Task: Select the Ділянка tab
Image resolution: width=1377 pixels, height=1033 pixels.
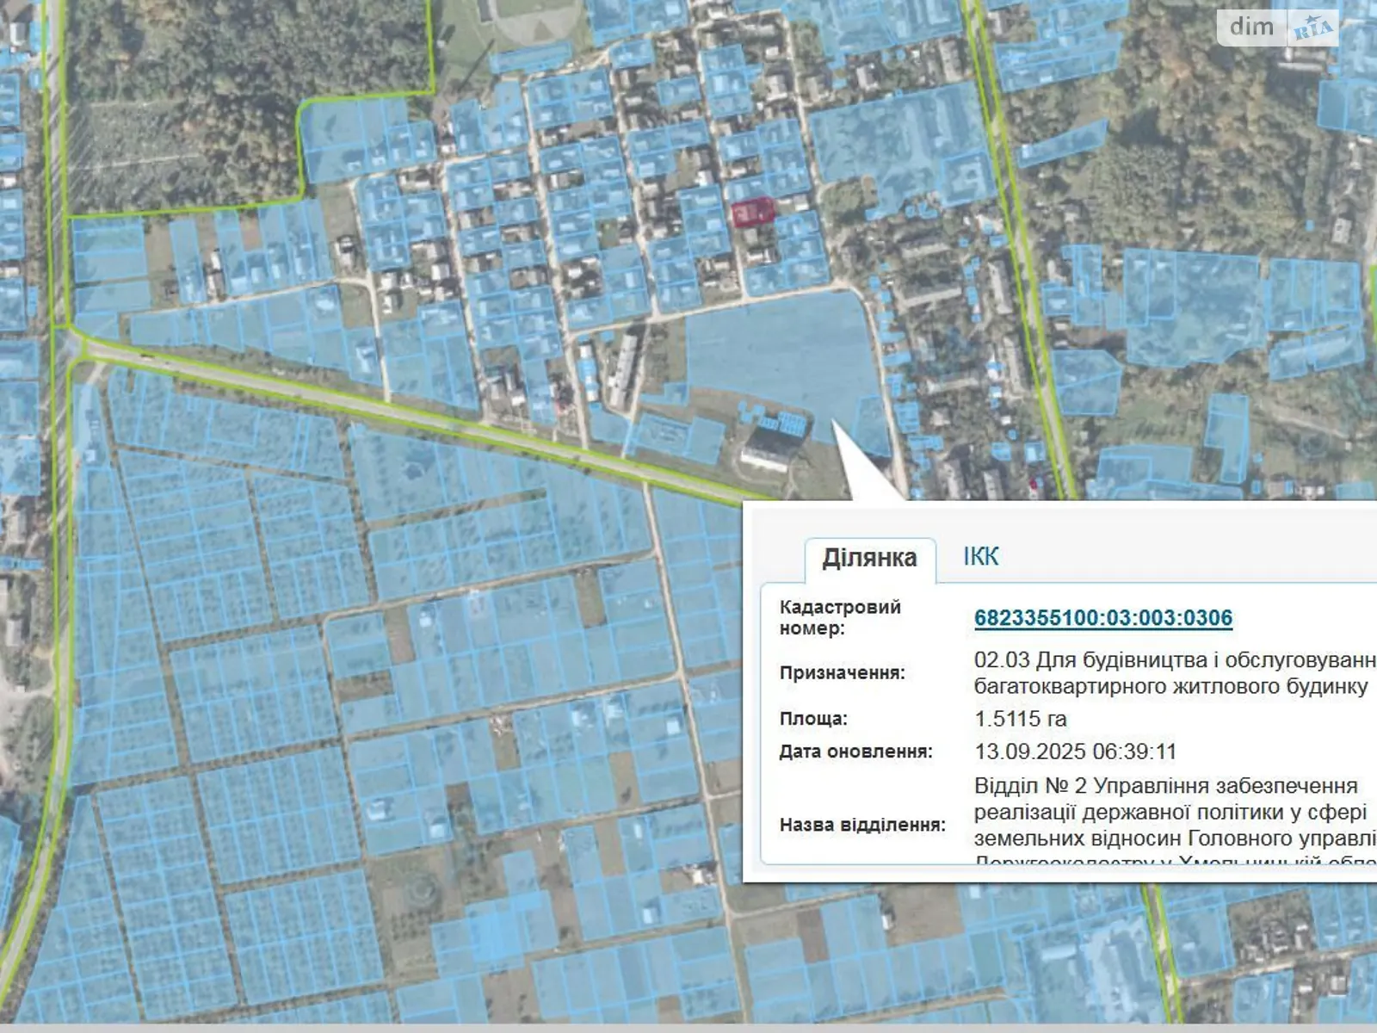Action: (869, 558)
